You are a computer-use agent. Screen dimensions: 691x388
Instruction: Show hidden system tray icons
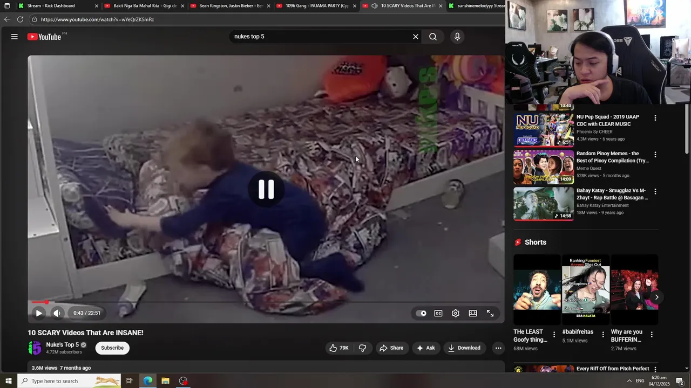coord(629,381)
